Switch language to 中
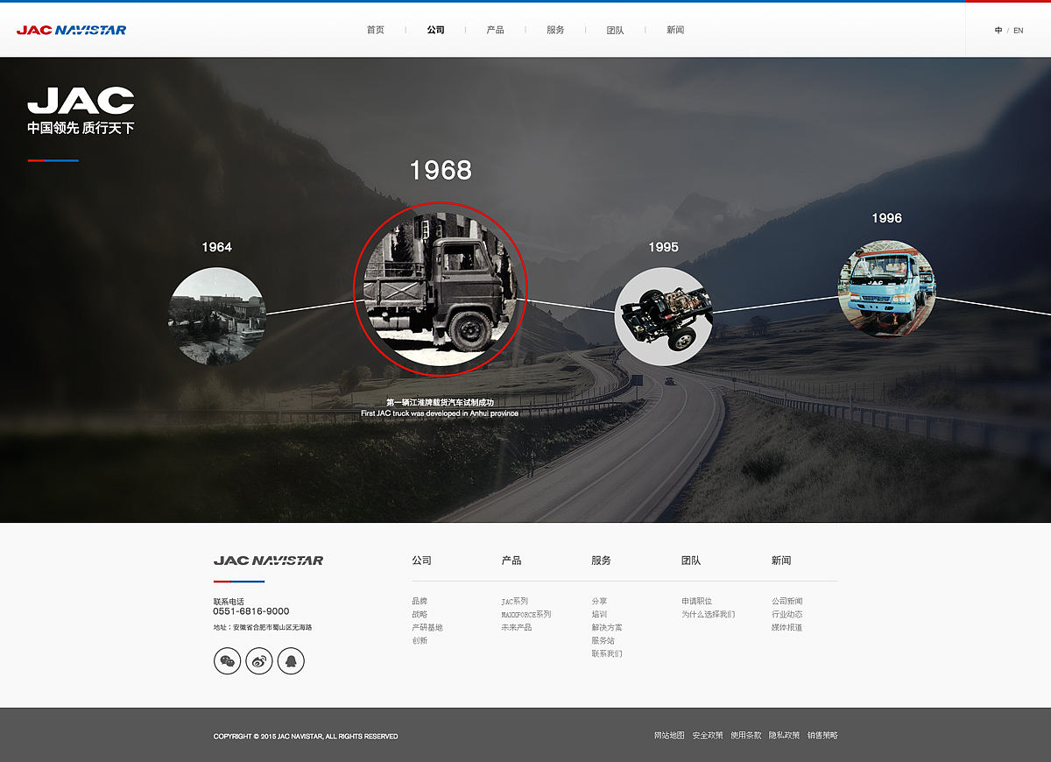Image resolution: width=1051 pixels, height=762 pixels. point(998,31)
